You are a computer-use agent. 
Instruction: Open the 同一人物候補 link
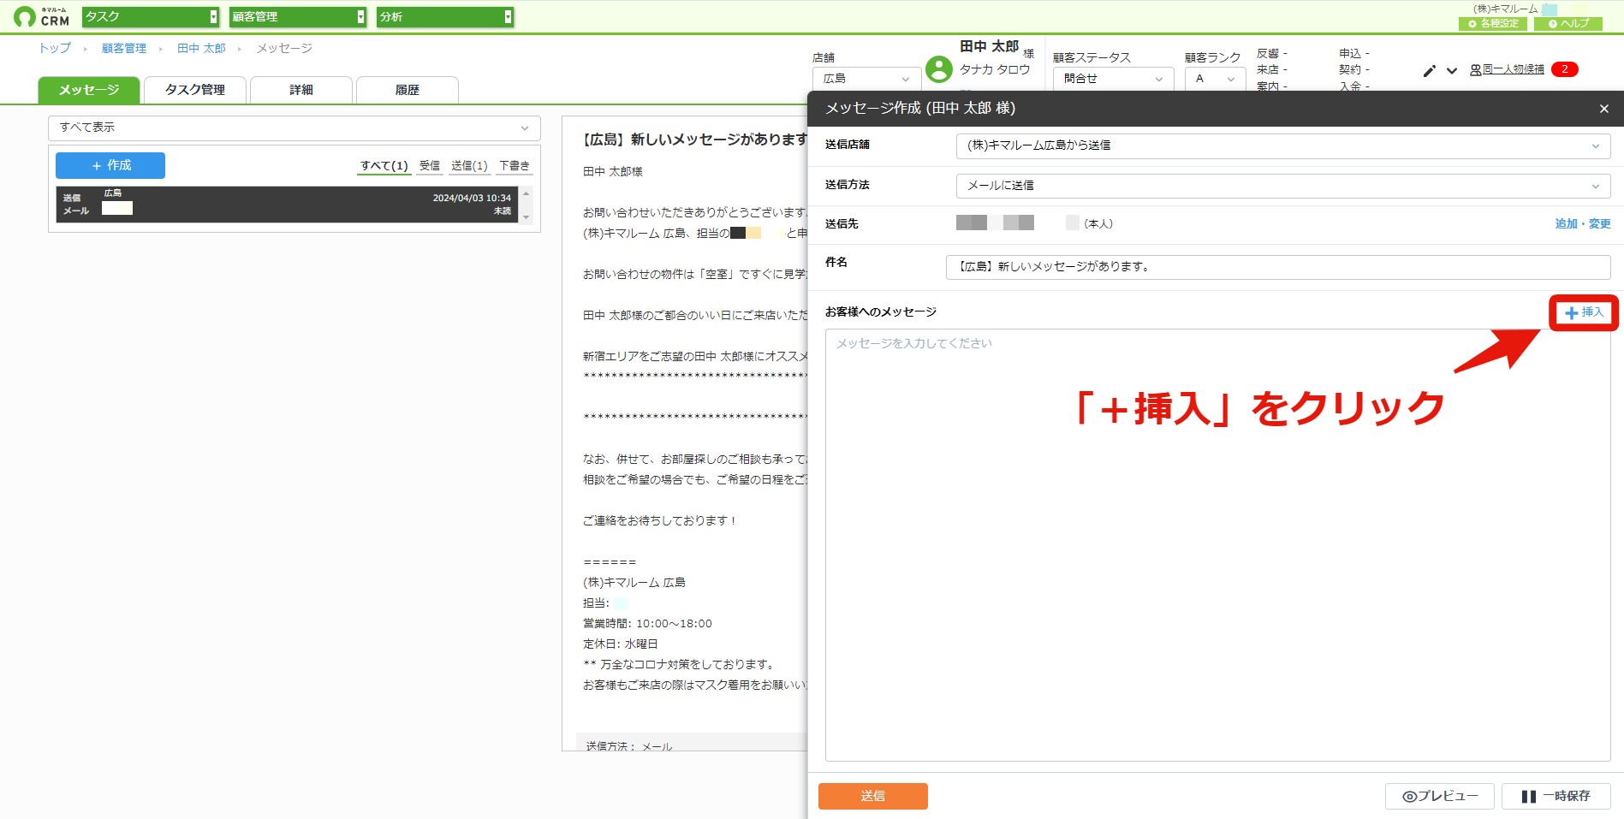tap(1514, 70)
